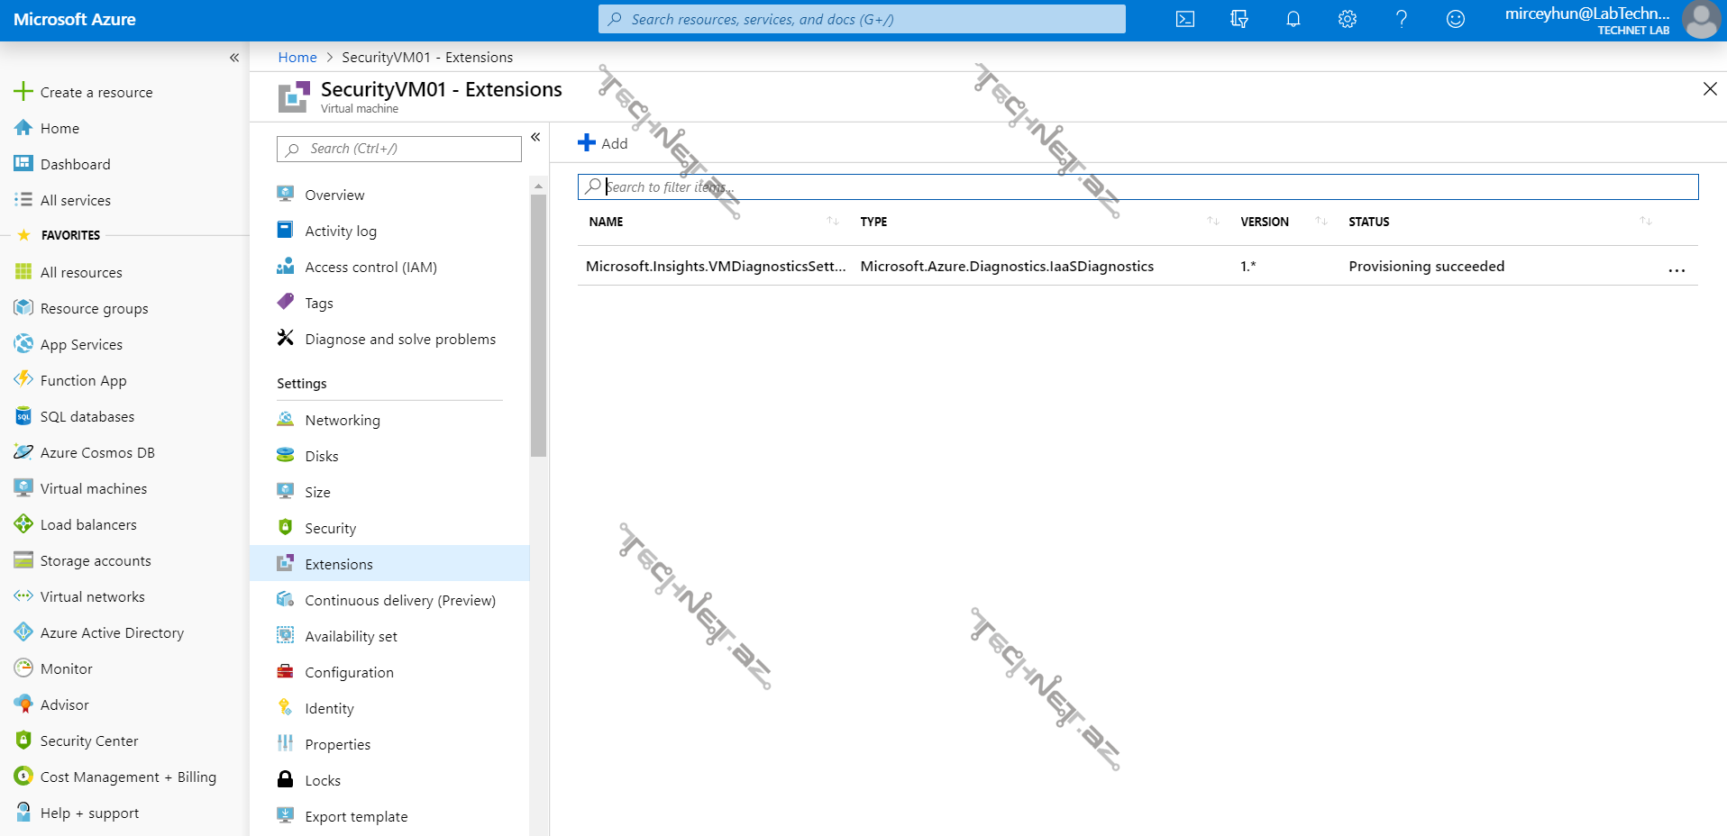Image resolution: width=1727 pixels, height=836 pixels.
Task: Open Networking in the Settings menu
Action: (x=342, y=420)
